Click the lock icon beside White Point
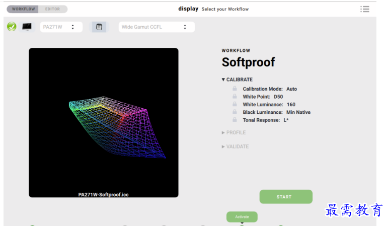 point(235,96)
